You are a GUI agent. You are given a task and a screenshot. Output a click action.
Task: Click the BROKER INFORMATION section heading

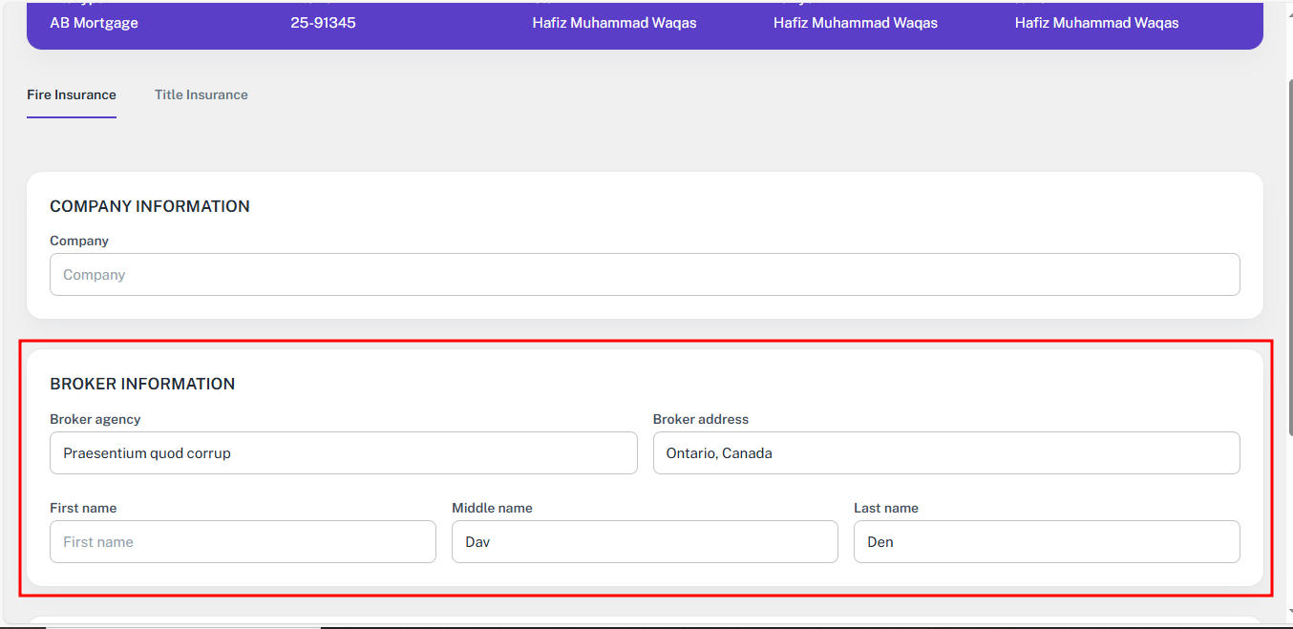point(142,384)
